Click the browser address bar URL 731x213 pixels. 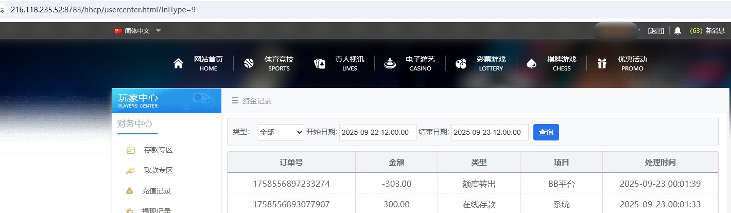click(103, 9)
